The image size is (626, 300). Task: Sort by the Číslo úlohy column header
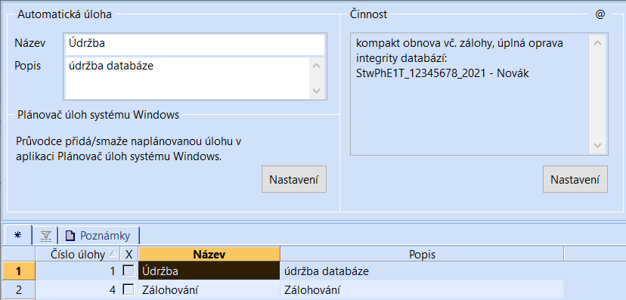(x=78, y=254)
